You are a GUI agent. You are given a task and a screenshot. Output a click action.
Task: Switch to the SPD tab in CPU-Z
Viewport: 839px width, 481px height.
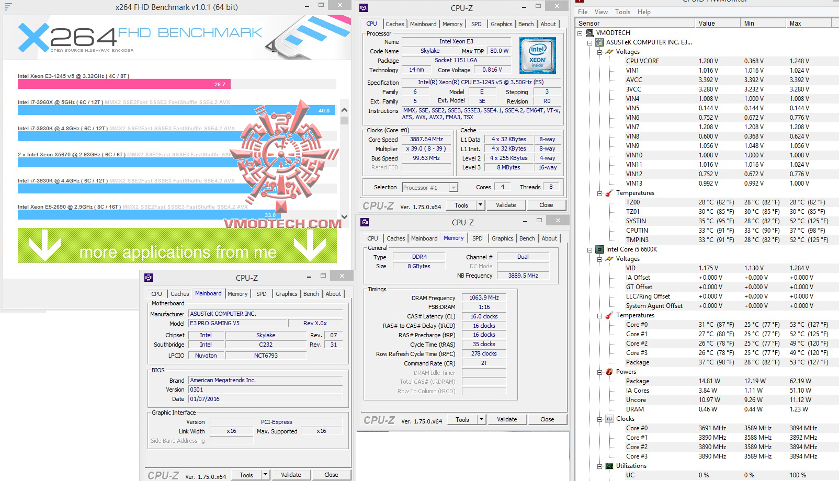point(477,24)
